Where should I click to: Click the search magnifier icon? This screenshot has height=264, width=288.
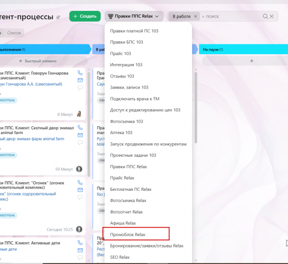265,16
